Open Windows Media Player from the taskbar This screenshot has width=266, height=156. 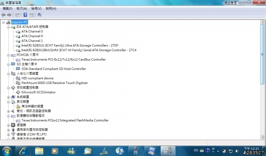[55, 151]
